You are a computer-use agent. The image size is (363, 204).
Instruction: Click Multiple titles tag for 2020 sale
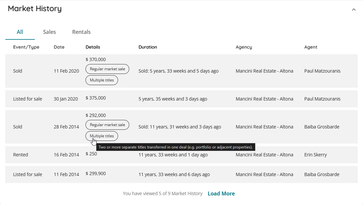tap(102, 80)
